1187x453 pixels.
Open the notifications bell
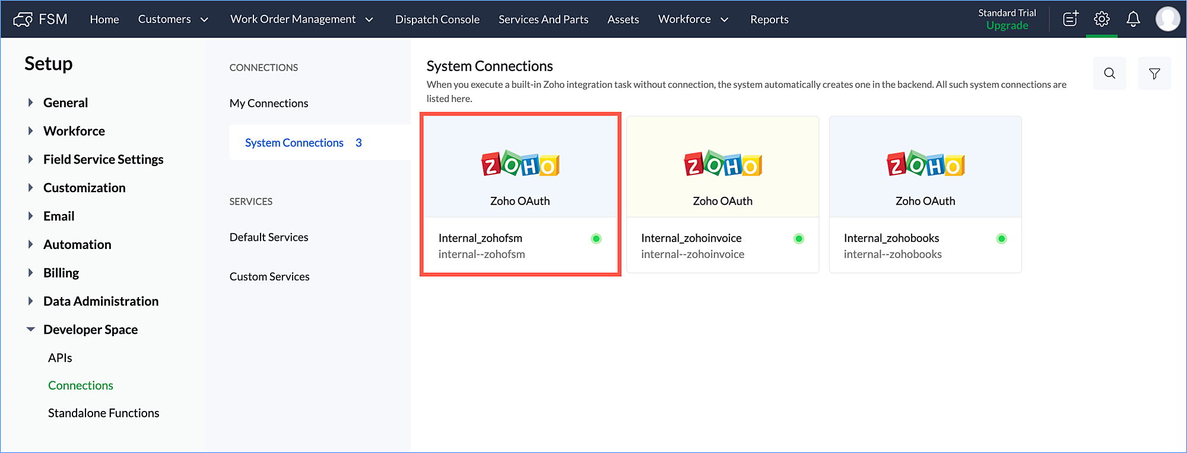1133,19
